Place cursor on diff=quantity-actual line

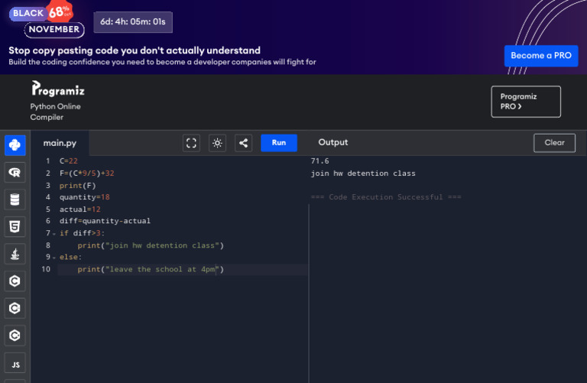(105, 221)
